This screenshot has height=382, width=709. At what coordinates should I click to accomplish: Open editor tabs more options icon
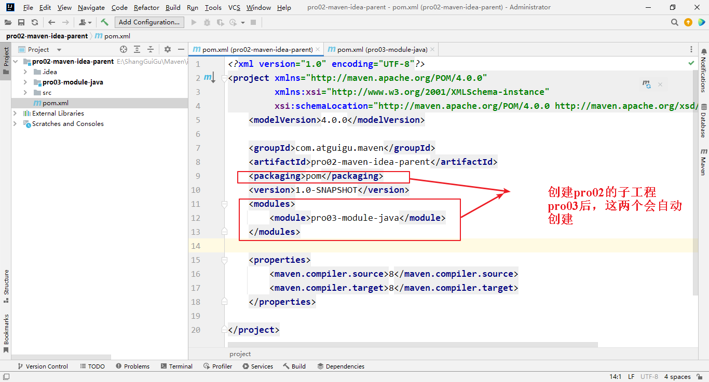point(691,49)
